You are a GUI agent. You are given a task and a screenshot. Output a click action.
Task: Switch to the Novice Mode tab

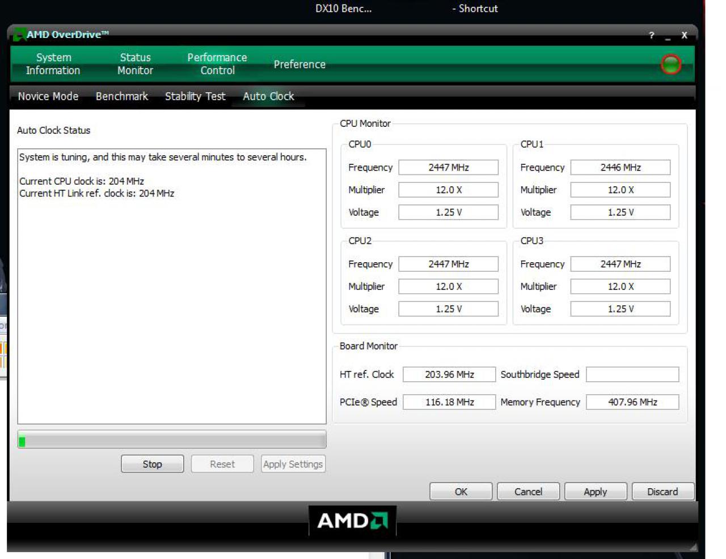coord(48,96)
